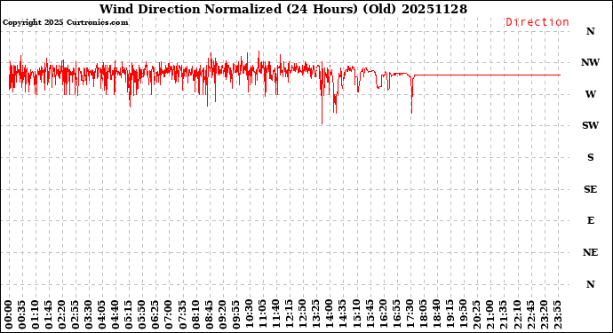Viewport: 613px width, 333px height.
Task: Click the '09:20' time label
Action: [x=222, y=315]
